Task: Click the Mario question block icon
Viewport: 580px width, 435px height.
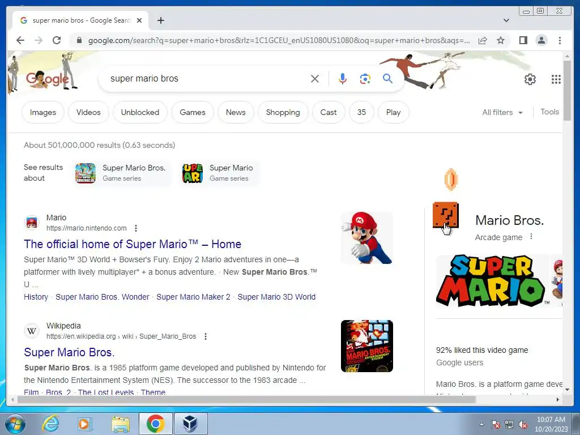Action: click(x=445, y=215)
